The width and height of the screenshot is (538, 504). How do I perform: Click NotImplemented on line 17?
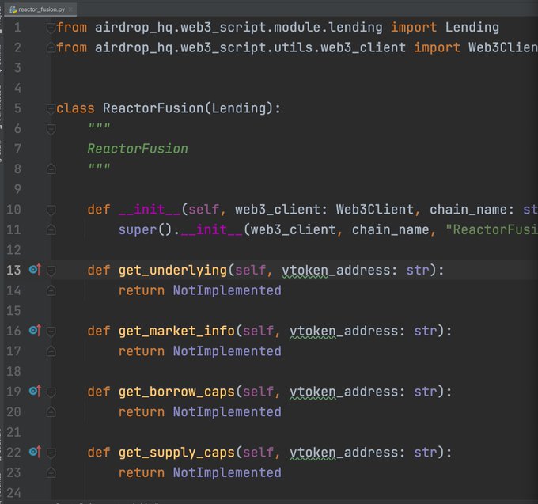tap(227, 351)
